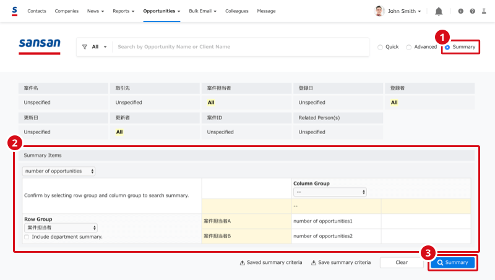This screenshot has height=280, width=495.
Task: Select the Quick search radio button
Action: pos(381,47)
